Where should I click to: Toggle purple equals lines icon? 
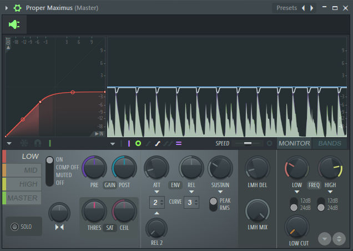coord(179,143)
